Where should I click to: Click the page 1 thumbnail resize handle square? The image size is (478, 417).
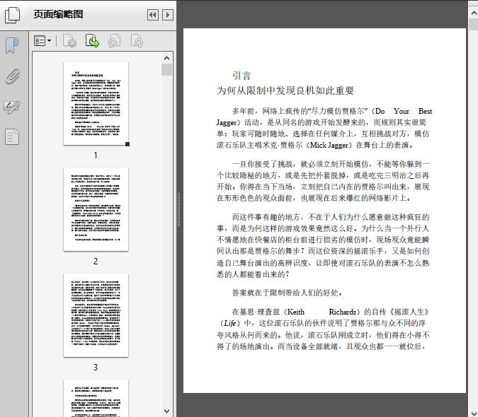click(x=127, y=144)
